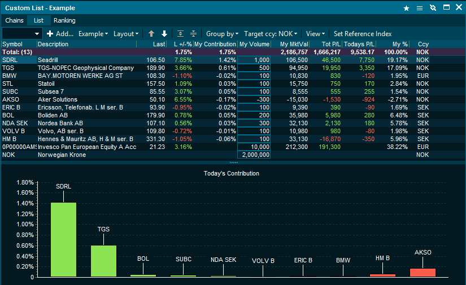Open the Layout dropdown menu
Image resolution: width=466 pixels, height=285 pixels.
(126, 33)
